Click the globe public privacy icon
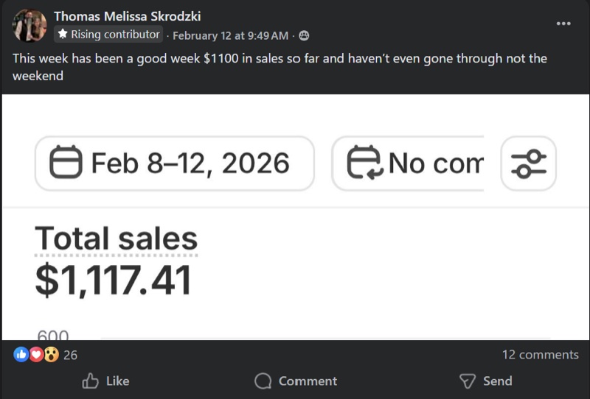The width and height of the screenshot is (590, 399). coord(304,35)
